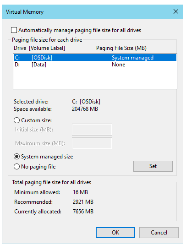
Task: Select the D: Data drive row
Action: (x=95, y=65)
